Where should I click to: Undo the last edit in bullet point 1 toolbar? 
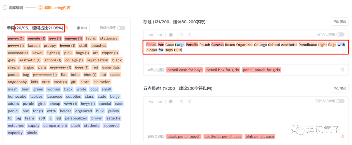pyautogui.click(x=182, y=102)
